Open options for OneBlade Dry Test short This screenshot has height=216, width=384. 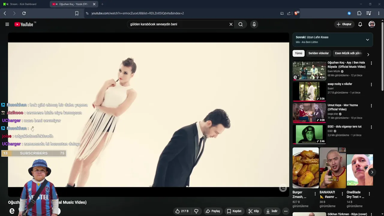click(369, 194)
